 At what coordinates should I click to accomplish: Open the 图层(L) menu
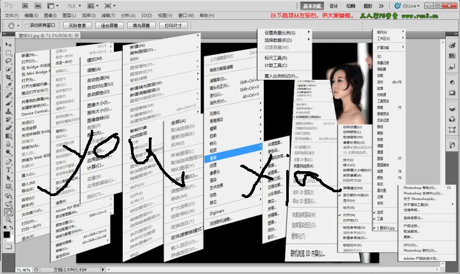coord(69,15)
